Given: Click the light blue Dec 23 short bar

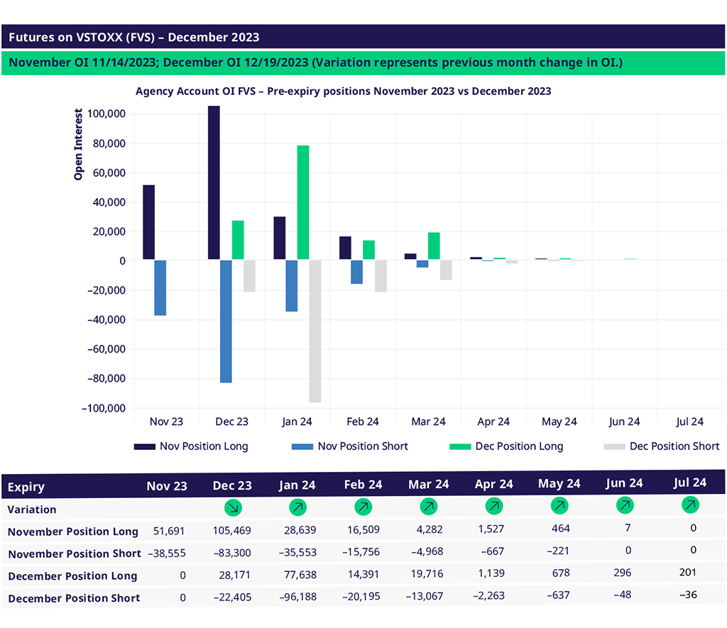Looking at the screenshot, I should point(226,321).
